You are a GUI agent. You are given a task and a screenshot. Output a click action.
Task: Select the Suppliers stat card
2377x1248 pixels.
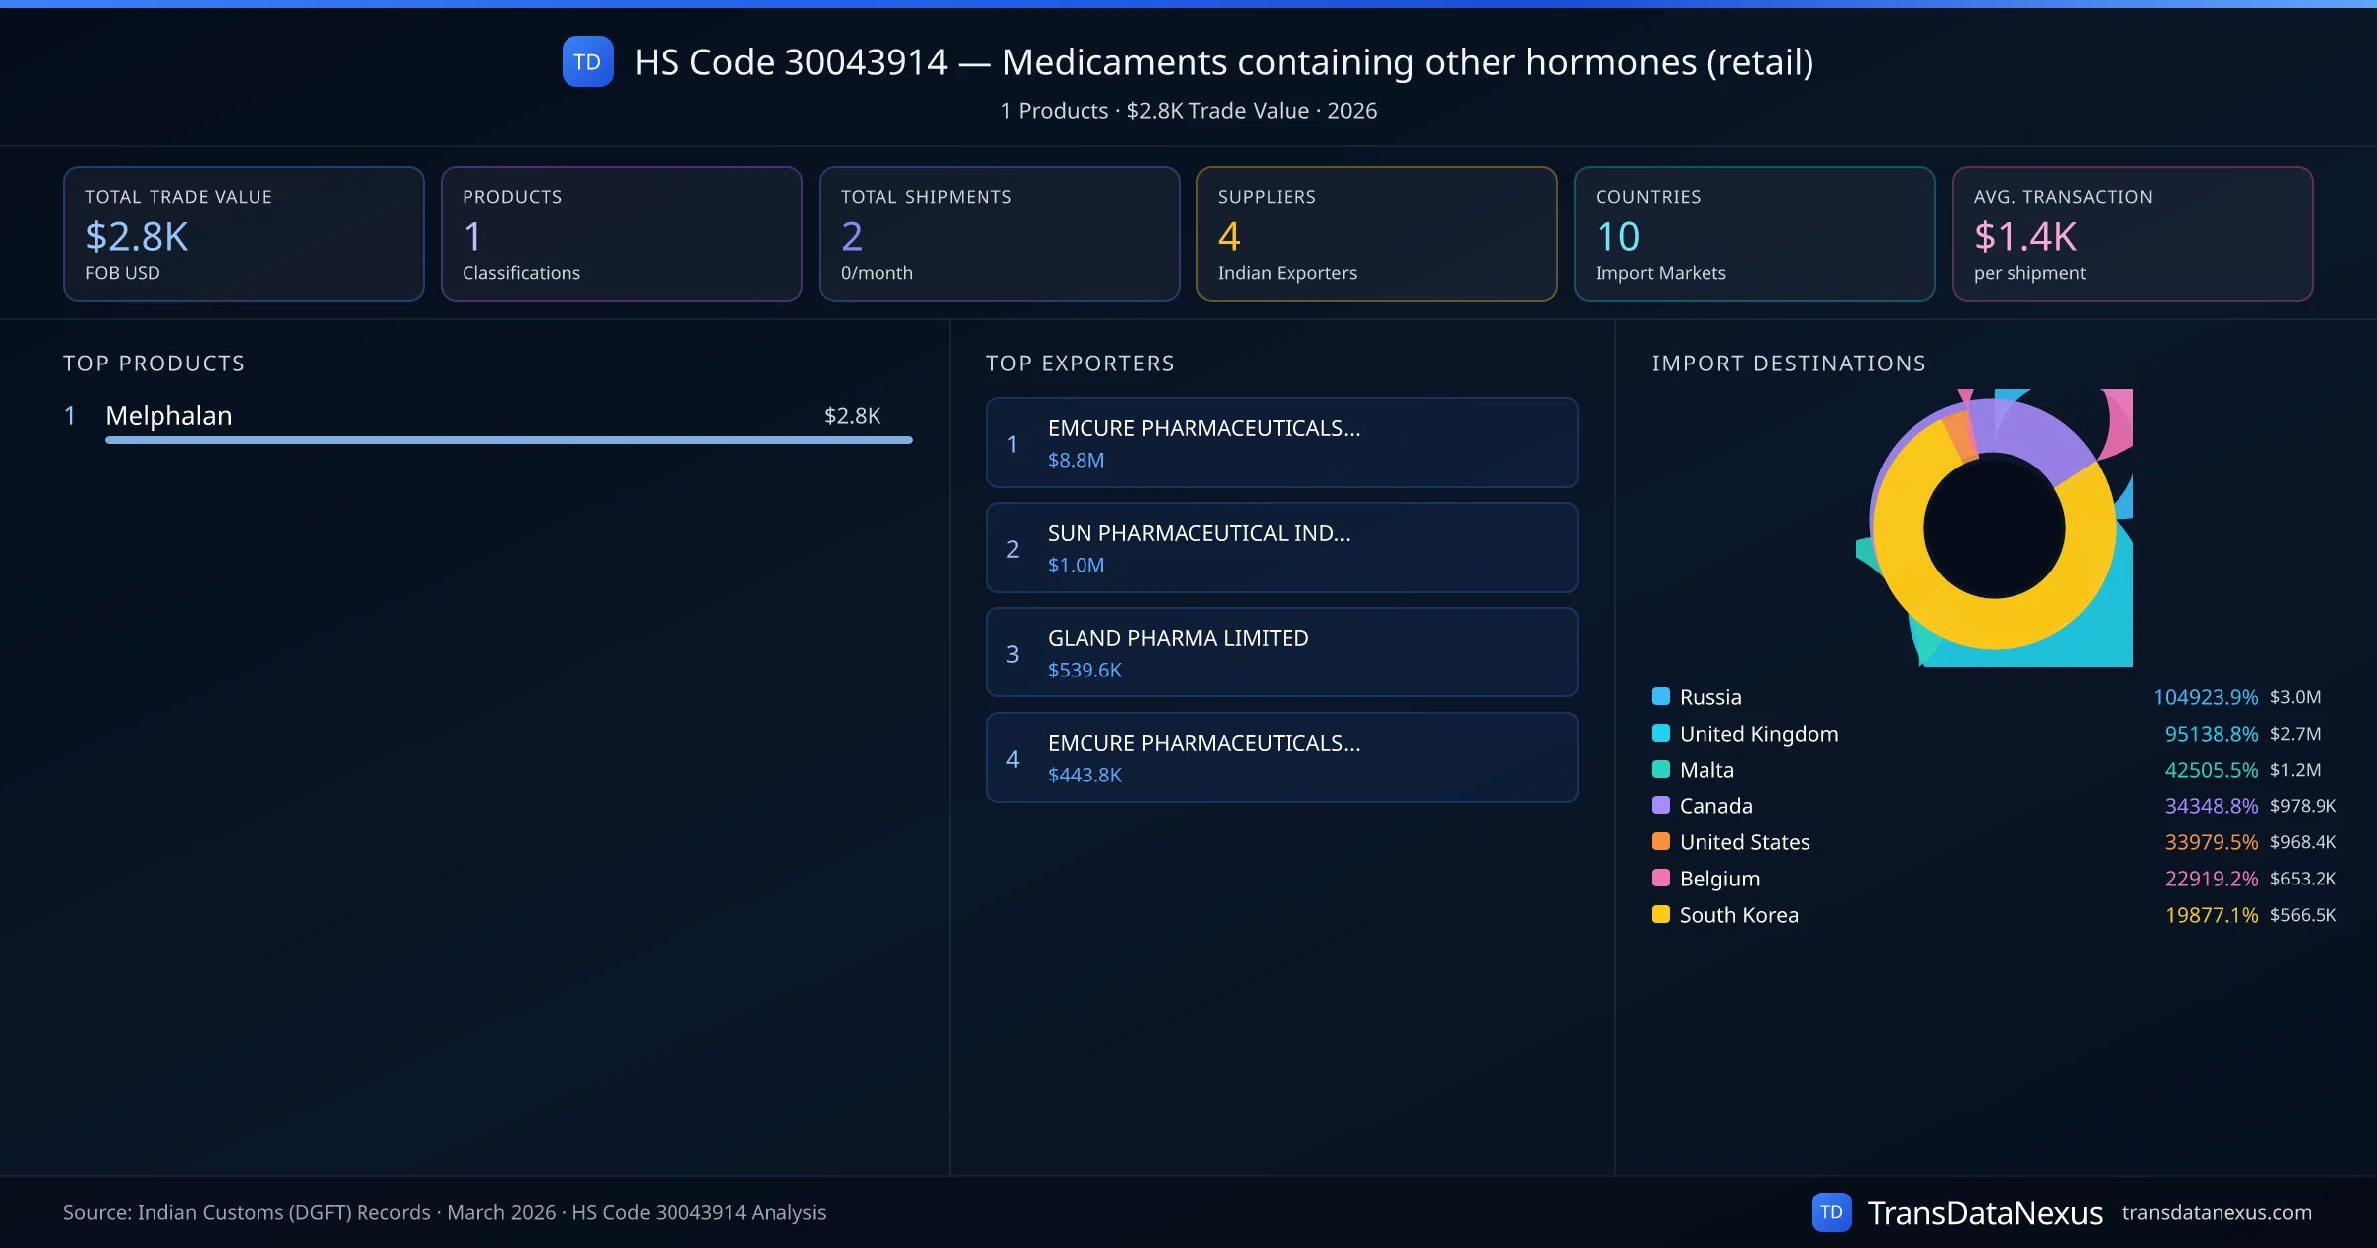click(1376, 234)
